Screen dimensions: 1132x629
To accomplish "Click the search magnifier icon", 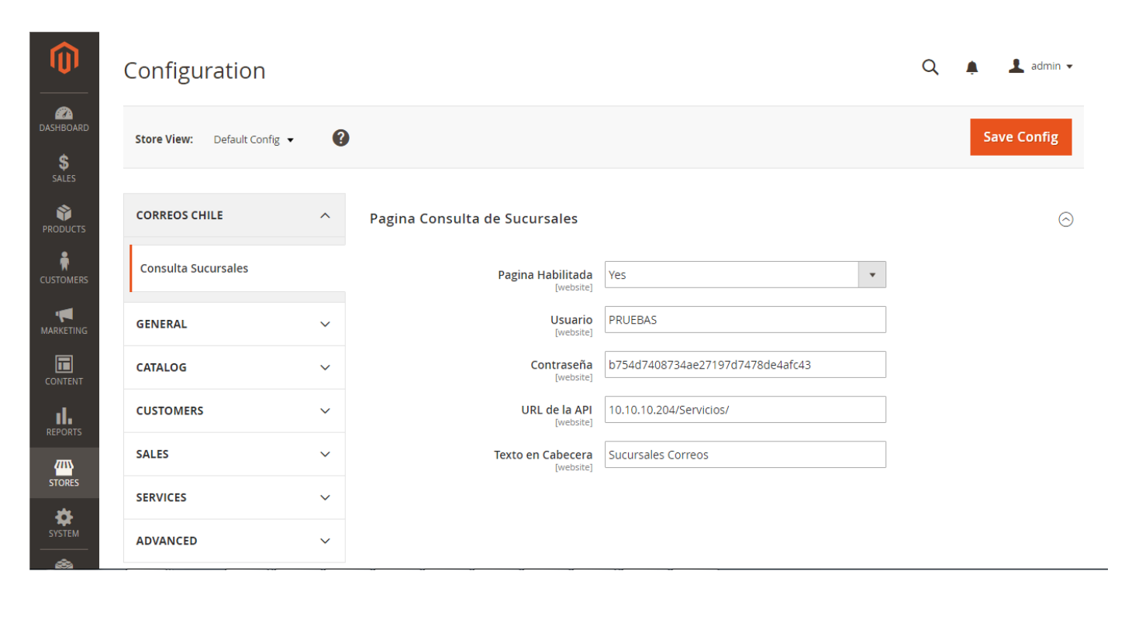I will coord(930,67).
